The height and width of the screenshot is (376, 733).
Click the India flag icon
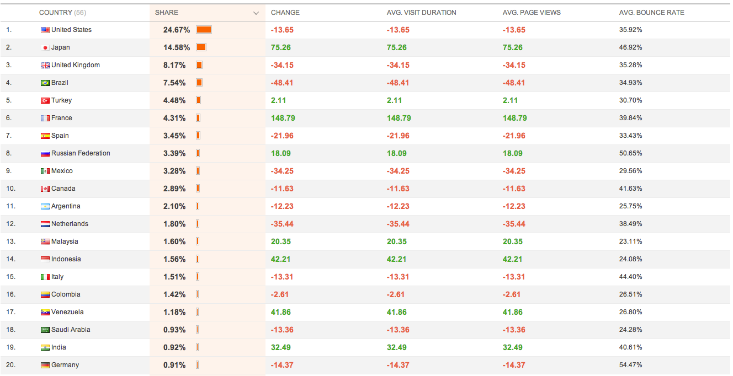(x=45, y=347)
